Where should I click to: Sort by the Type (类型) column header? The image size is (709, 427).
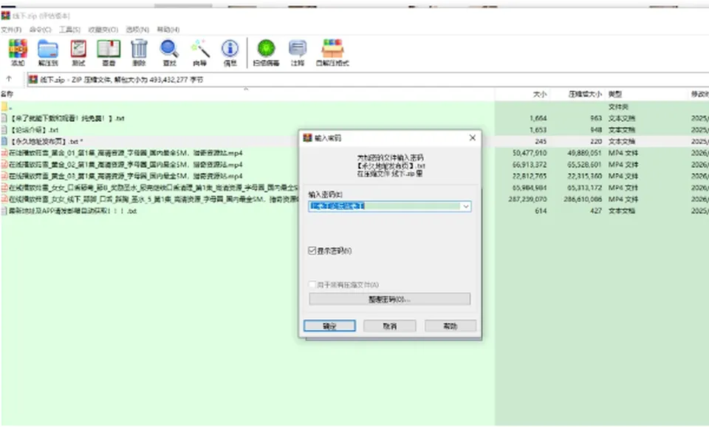(615, 94)
